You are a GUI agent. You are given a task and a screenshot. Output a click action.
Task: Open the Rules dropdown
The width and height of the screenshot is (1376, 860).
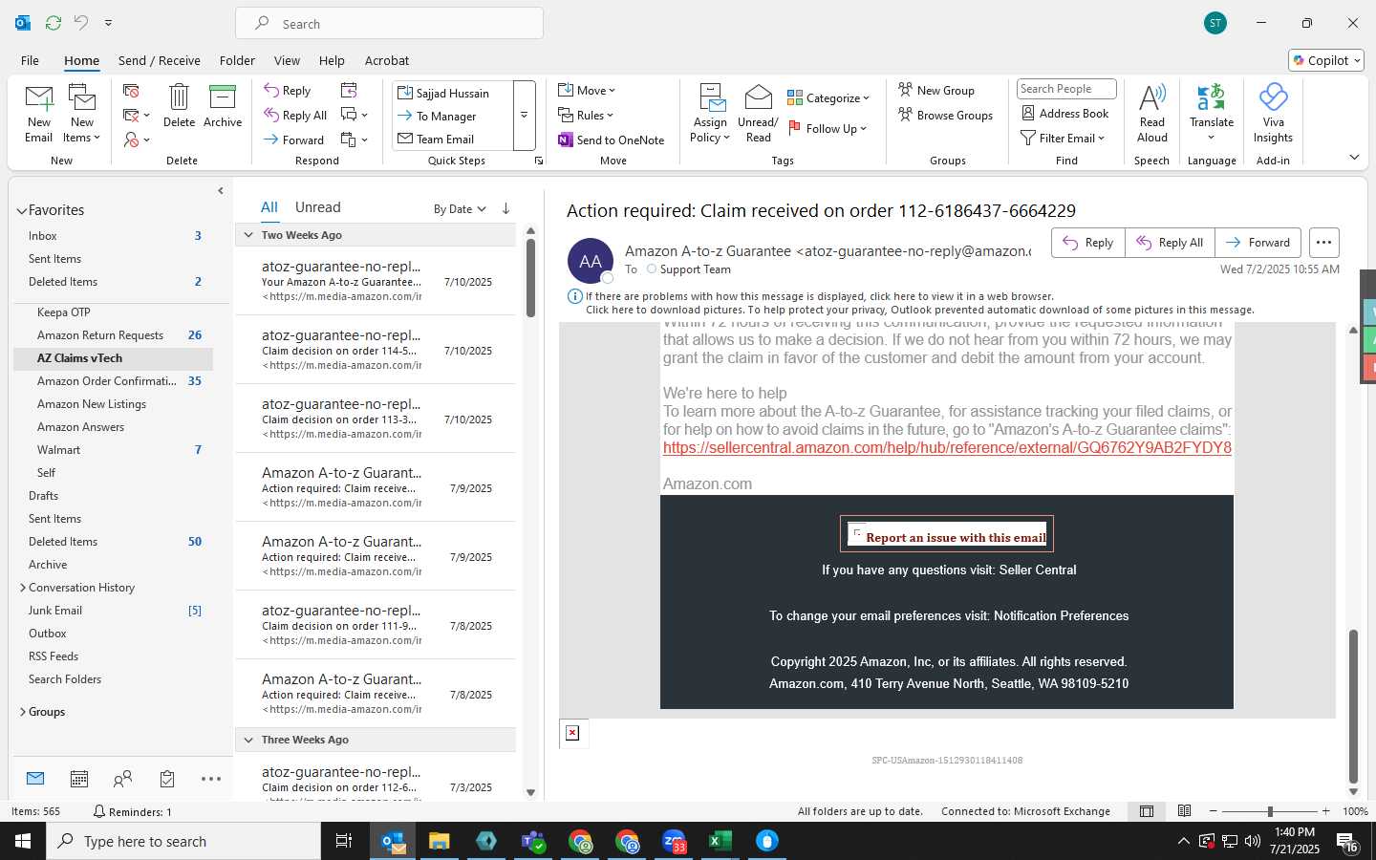click(586, 116)
